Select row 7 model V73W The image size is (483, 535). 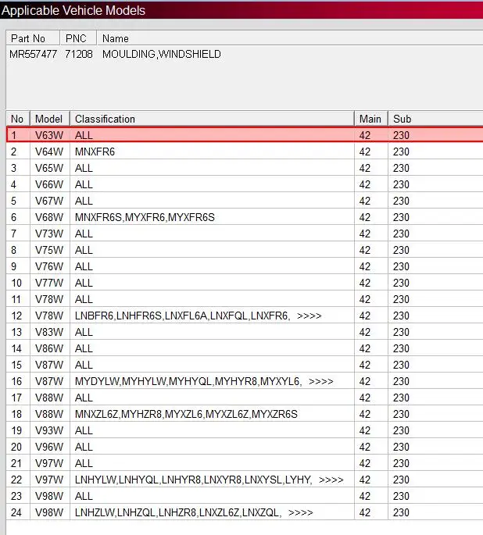coord(49,234)
